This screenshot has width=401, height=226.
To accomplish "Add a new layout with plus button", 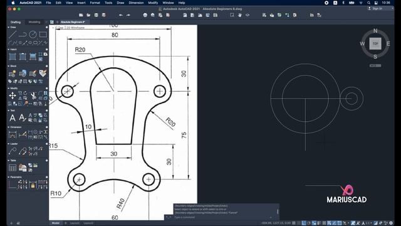I will (x=65, y=223).
